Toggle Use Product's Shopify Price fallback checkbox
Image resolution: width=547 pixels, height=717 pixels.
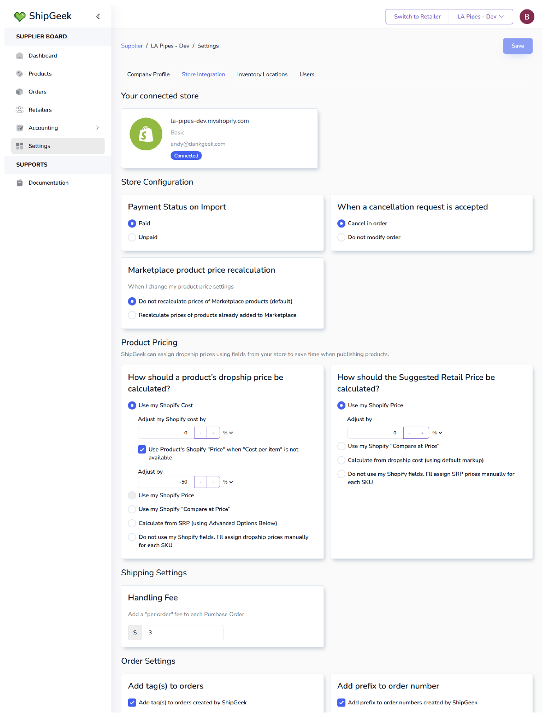point(142,449)
